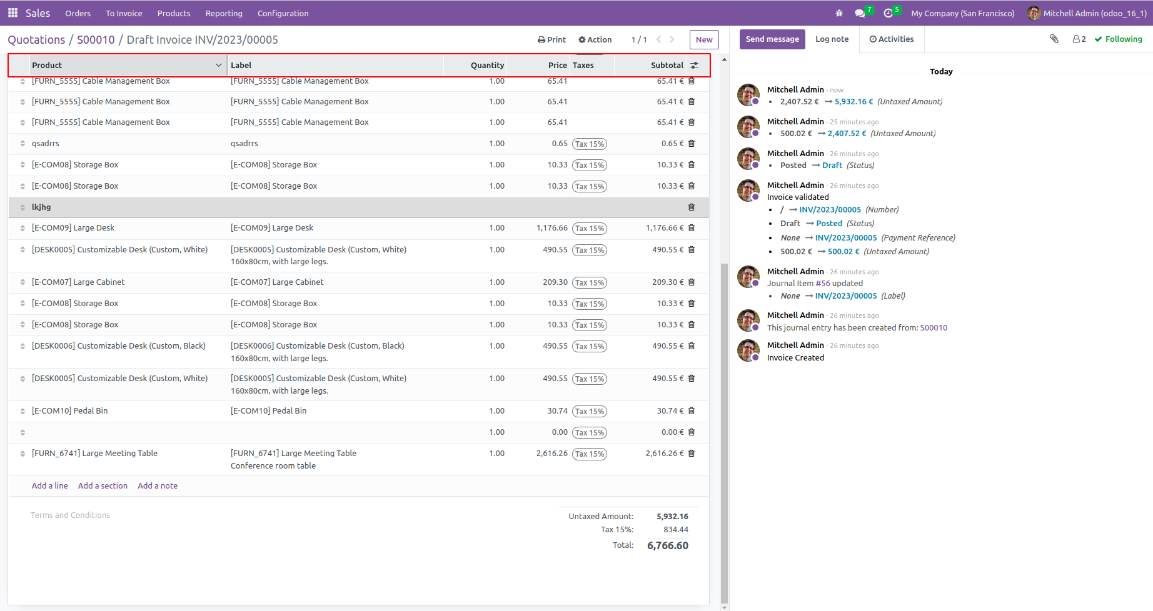Open optional columns toggle in table header

694,65
